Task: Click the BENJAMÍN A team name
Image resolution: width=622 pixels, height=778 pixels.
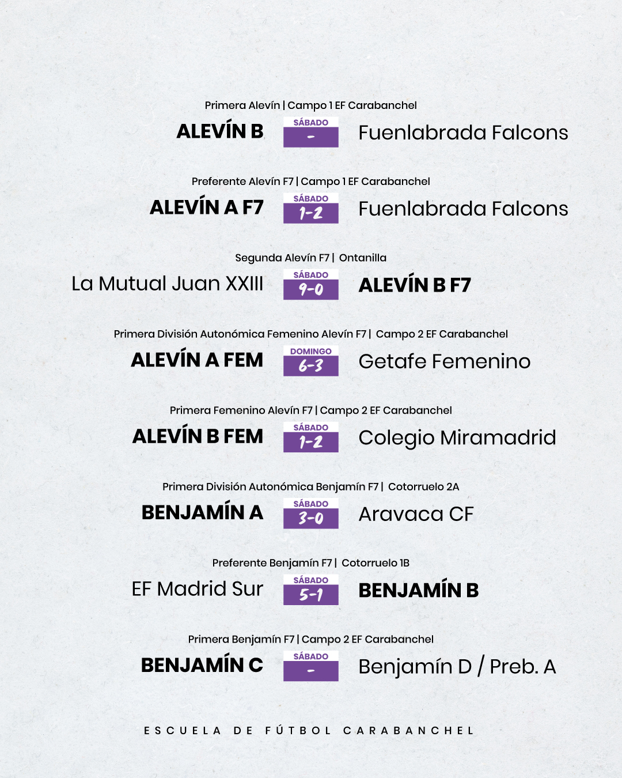Action: [x=202, y=513]
